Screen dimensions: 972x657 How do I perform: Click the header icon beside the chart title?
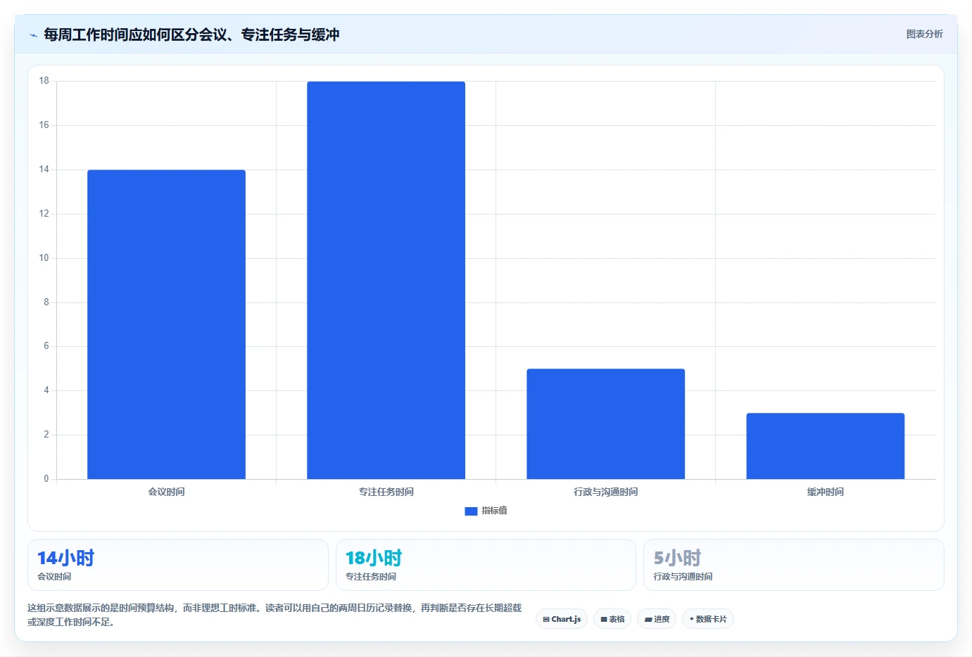pyautogui.click(x=33, y=35)
